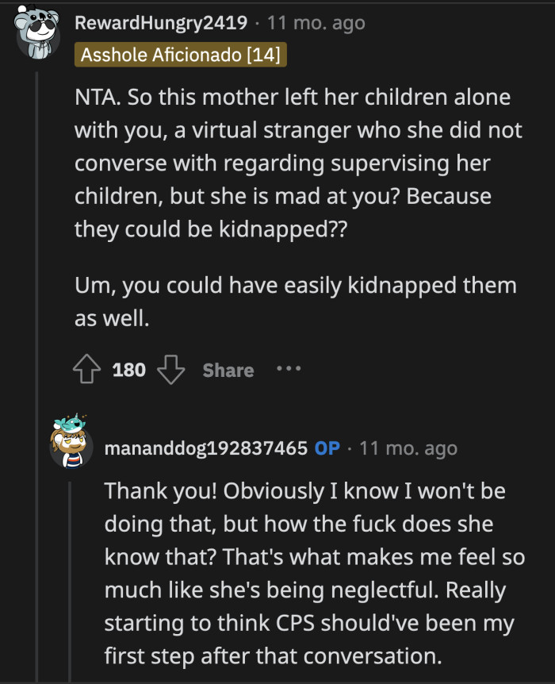Click the reply's 11 mo. ago timestamp
The width and height of the screenshot is (555, 684).
point(411,448)
